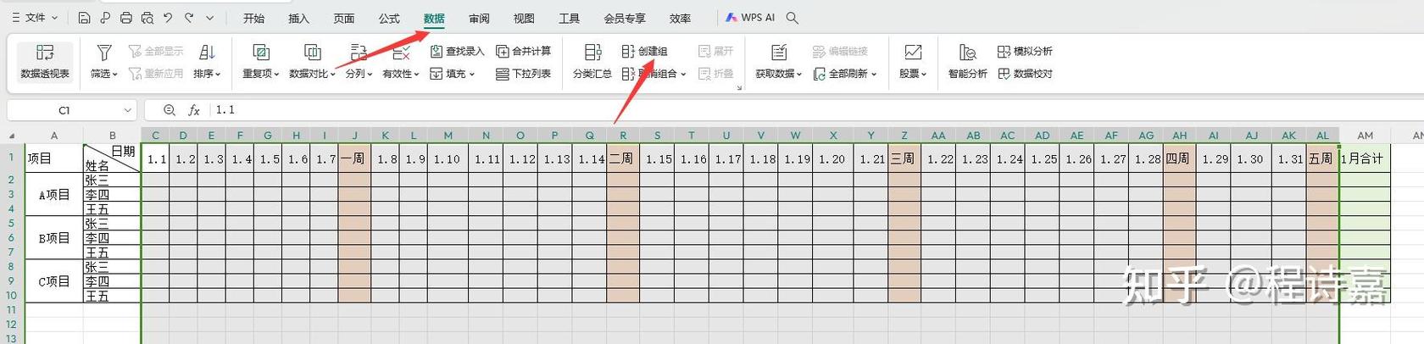The image size is (1424, 344).
Task: Expand the 全部刷新 refresh all dropdown
Action: (874, 75)
